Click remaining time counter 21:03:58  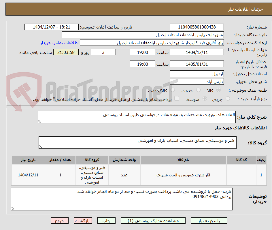coord(66,52)
